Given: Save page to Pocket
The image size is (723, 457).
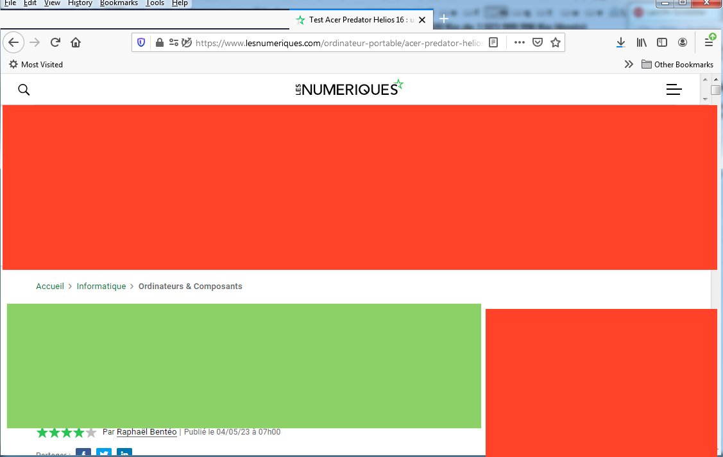Looking at the screenshot, I should point(538,43).
